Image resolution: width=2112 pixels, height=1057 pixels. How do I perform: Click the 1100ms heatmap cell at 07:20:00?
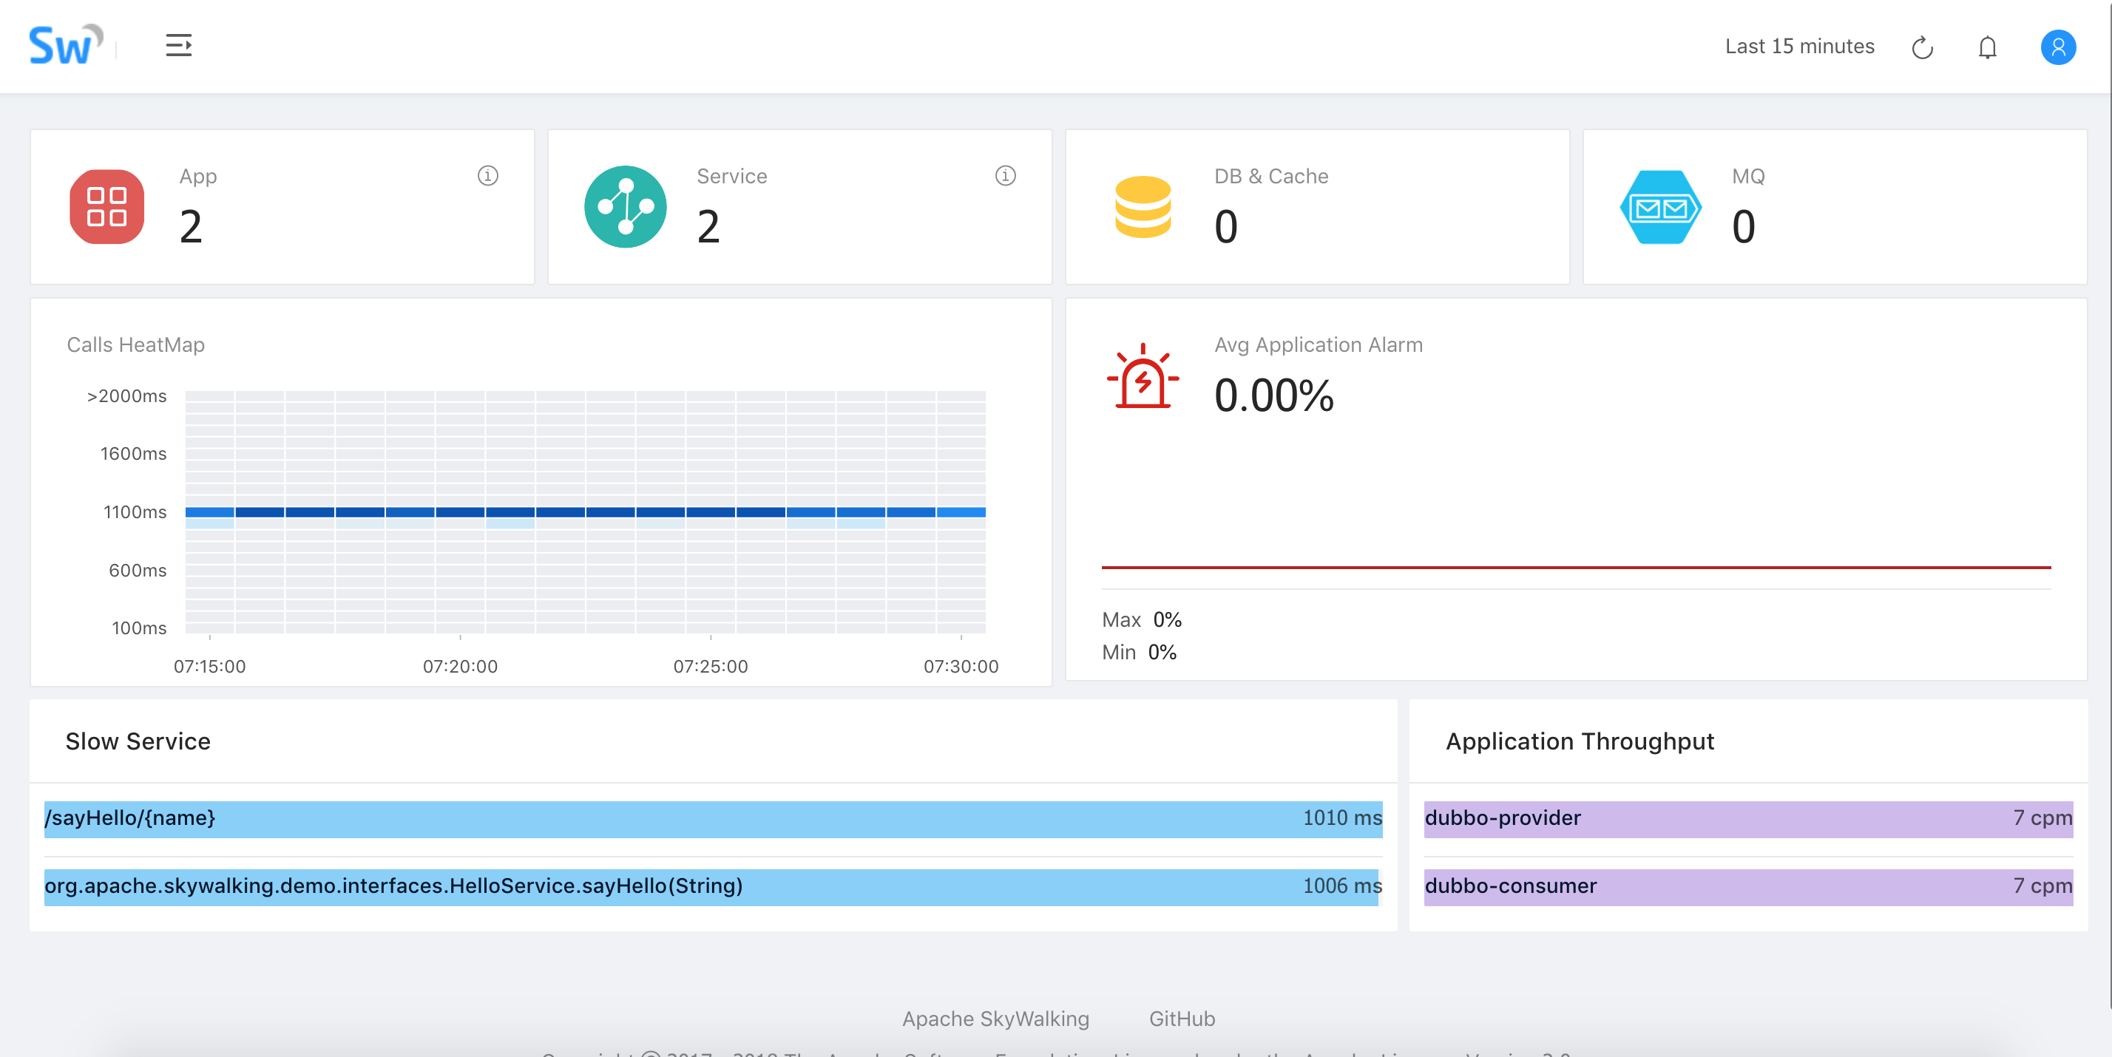pos(460,512)
